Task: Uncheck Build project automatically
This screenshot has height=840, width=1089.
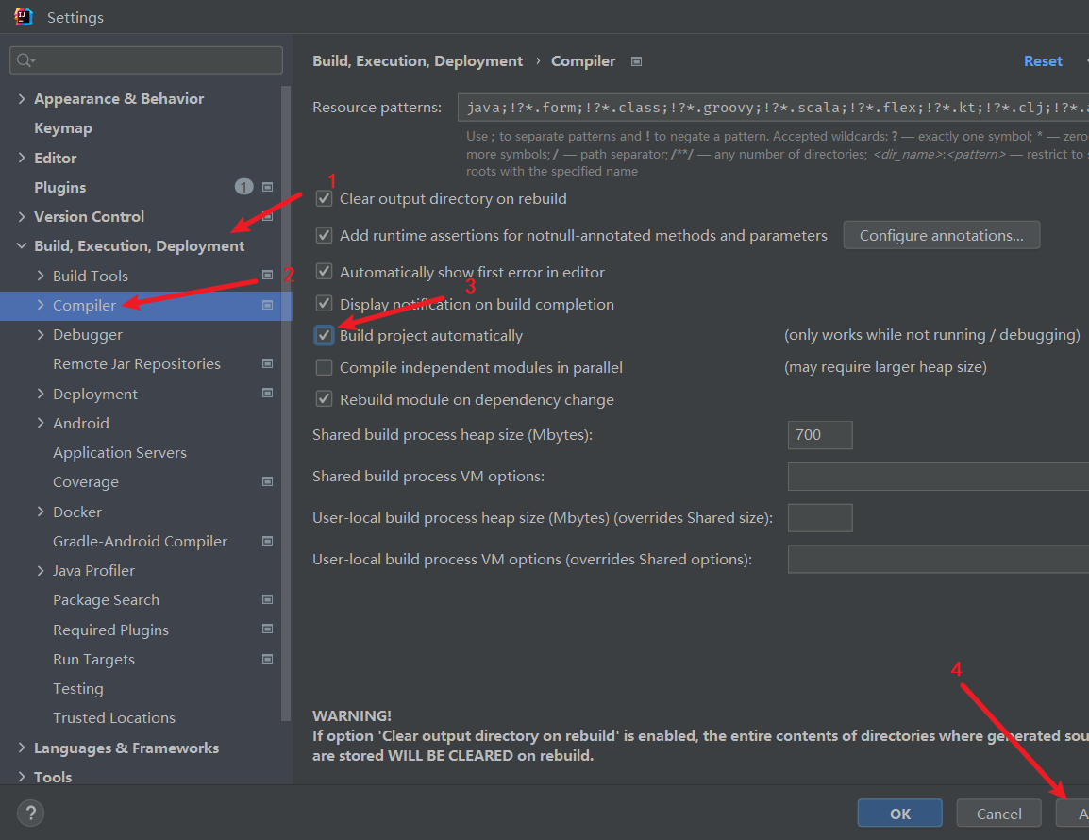Action: (x=325, y=336)
